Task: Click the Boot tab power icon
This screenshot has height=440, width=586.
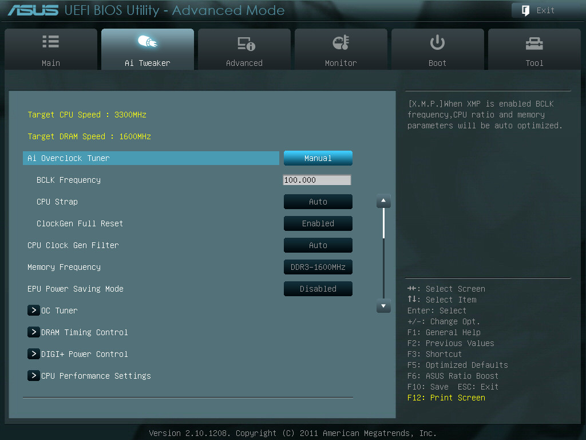Action: (437, 42)
